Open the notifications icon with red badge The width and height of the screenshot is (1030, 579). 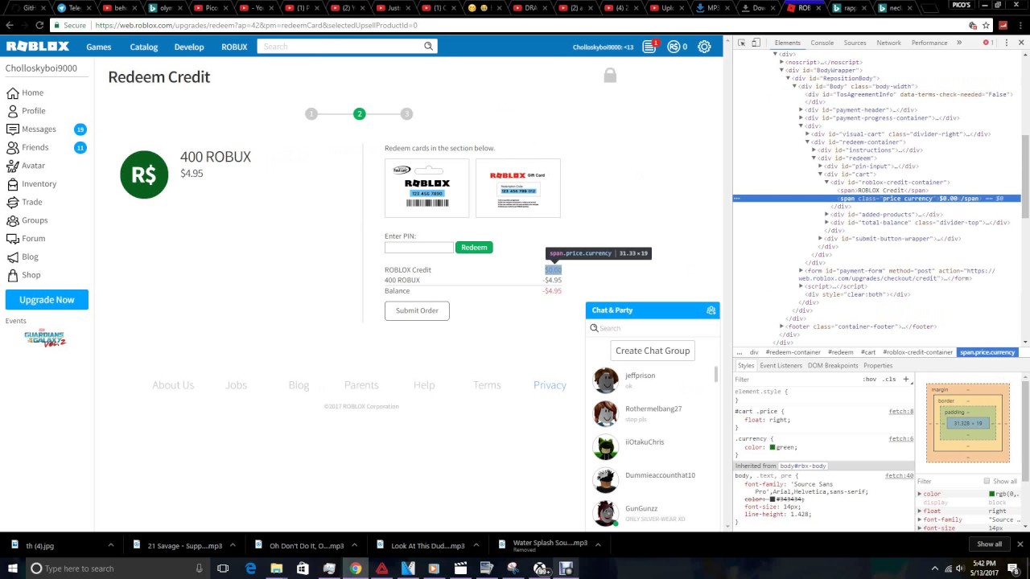649,47
